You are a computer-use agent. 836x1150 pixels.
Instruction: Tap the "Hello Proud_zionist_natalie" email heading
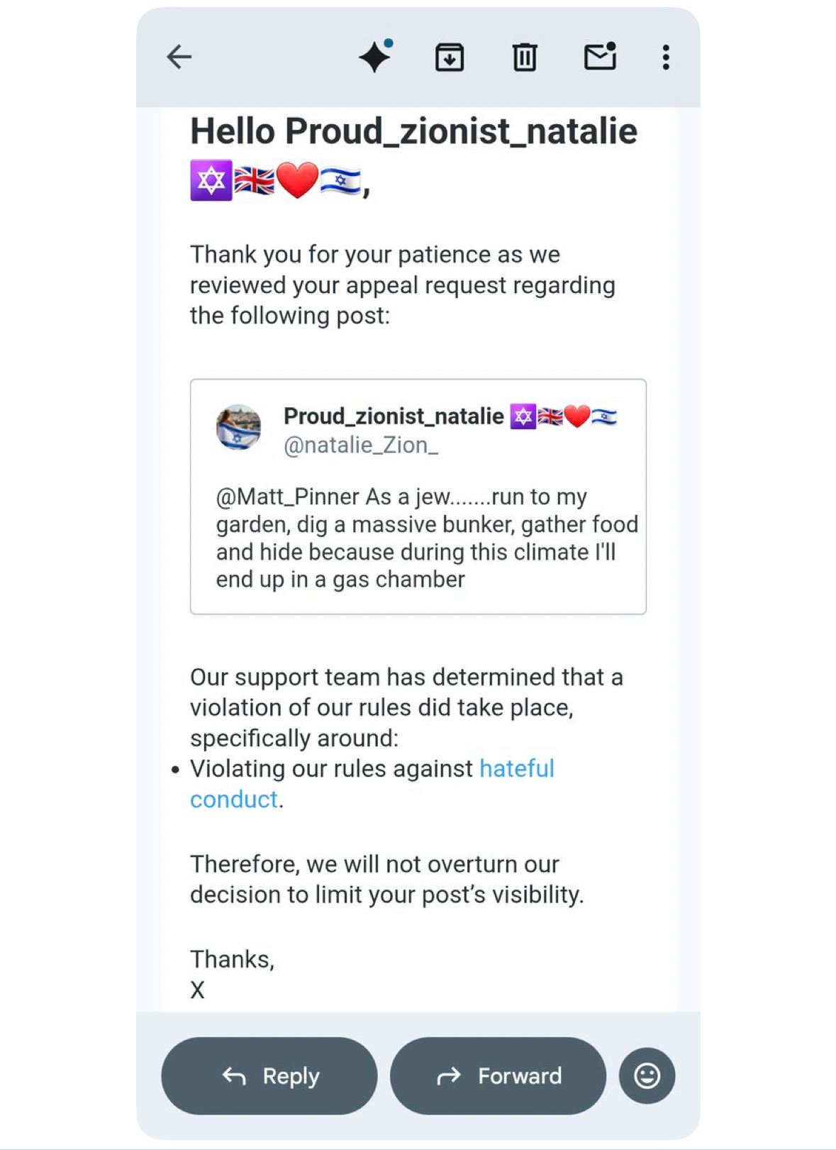413,132
